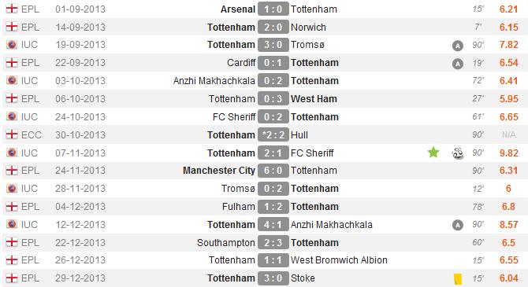Open the *2:2 score against Hull
Viewport: 528px width, 287px height.
point(273,134)
